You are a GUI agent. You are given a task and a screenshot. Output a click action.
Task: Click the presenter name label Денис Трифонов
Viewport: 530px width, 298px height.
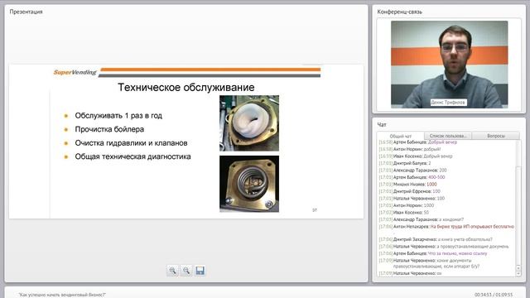tap(449, 103)
